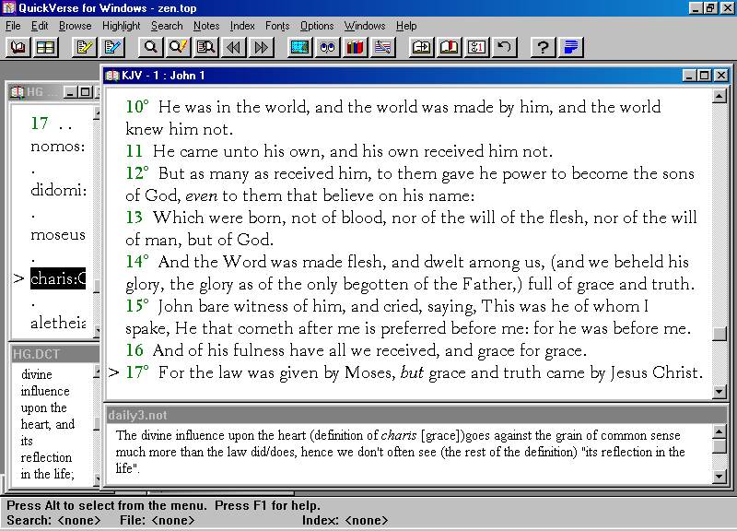
Task: Click the daily3.not pane scroll thumb
Action: 719,445
